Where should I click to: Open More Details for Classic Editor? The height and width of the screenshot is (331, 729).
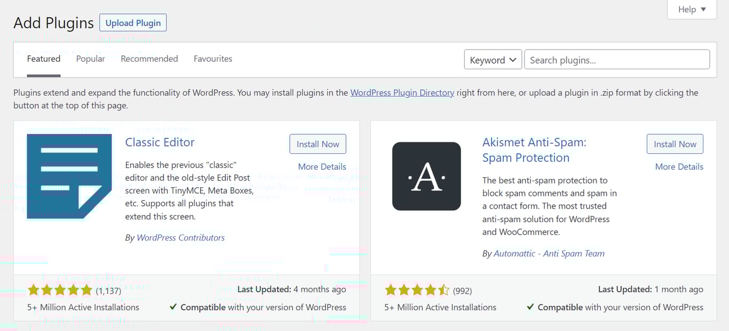[322, 167]
